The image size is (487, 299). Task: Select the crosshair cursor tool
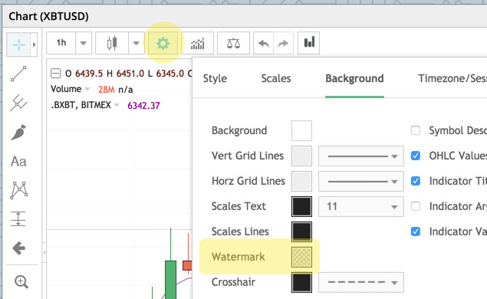tap(18, 44)
